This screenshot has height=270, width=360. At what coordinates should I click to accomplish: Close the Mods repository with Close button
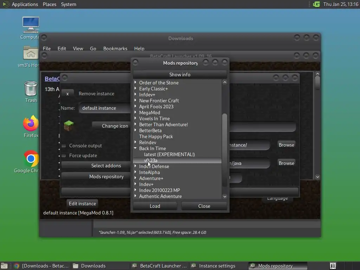[x=204, y=206]
